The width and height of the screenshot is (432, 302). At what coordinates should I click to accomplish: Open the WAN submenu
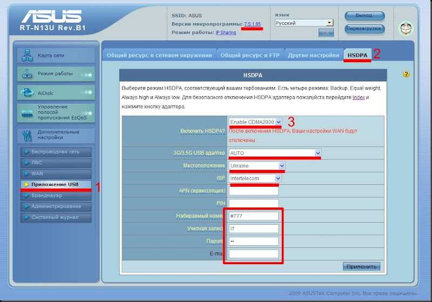(56, 173)
